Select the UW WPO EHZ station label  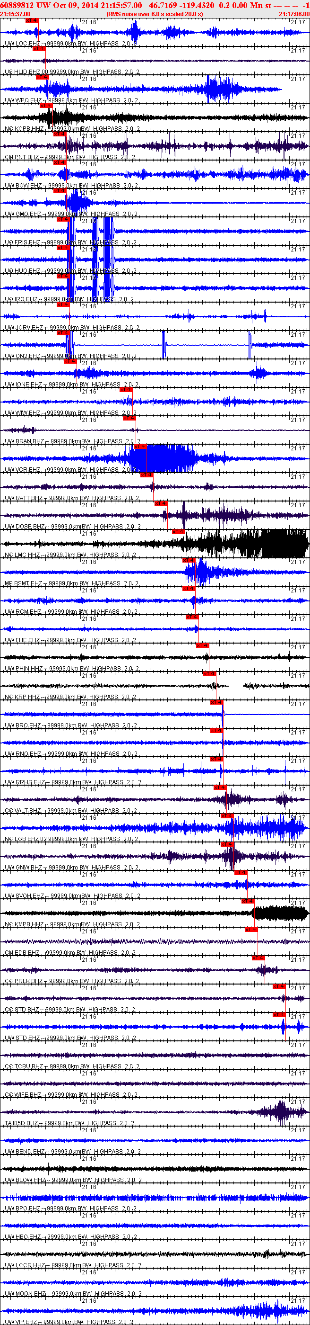[x=71, y=100]
